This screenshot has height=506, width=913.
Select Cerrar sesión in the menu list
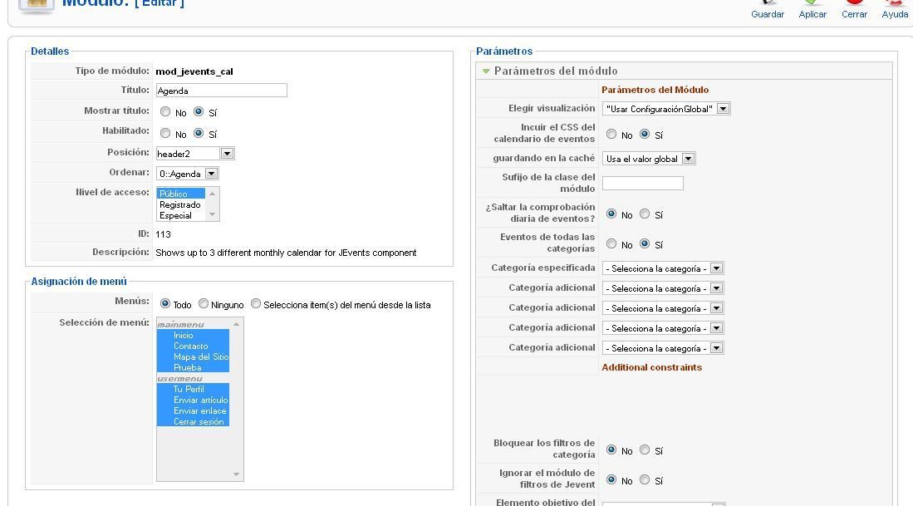193,421
